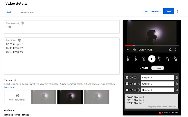Click the SAVE button
This screenshot has height=117, width=188.
click(169, 11)
